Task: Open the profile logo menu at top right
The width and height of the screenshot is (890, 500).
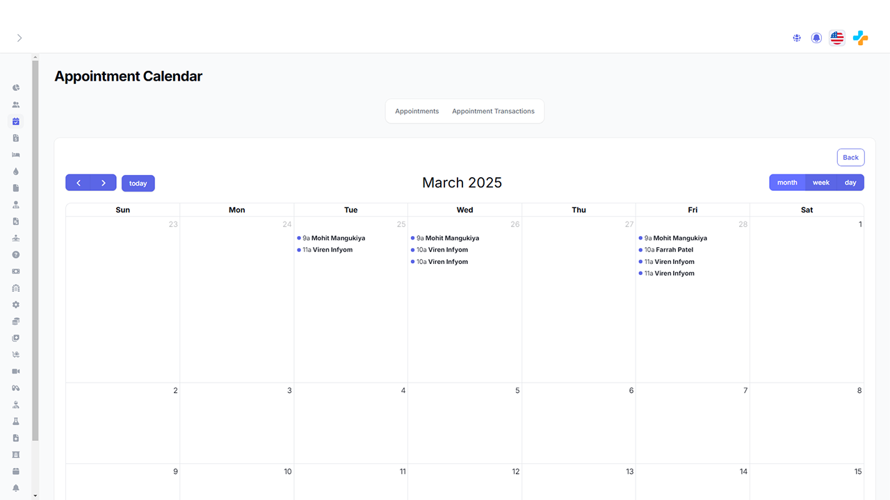Action: pyautogui.click(x=860, y=38)
